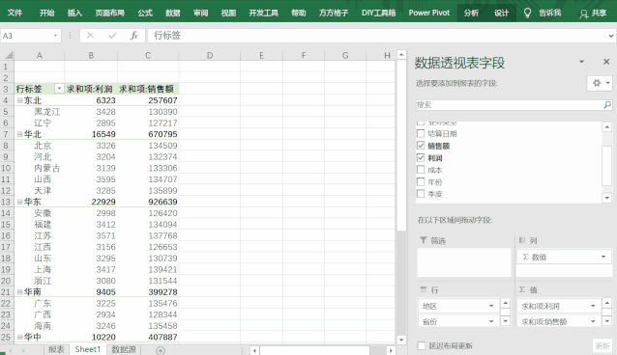The height and width of the screenshot is (355, 617).
Task: Check the 季度 field checkbox
Action: [x=421, y=194]
